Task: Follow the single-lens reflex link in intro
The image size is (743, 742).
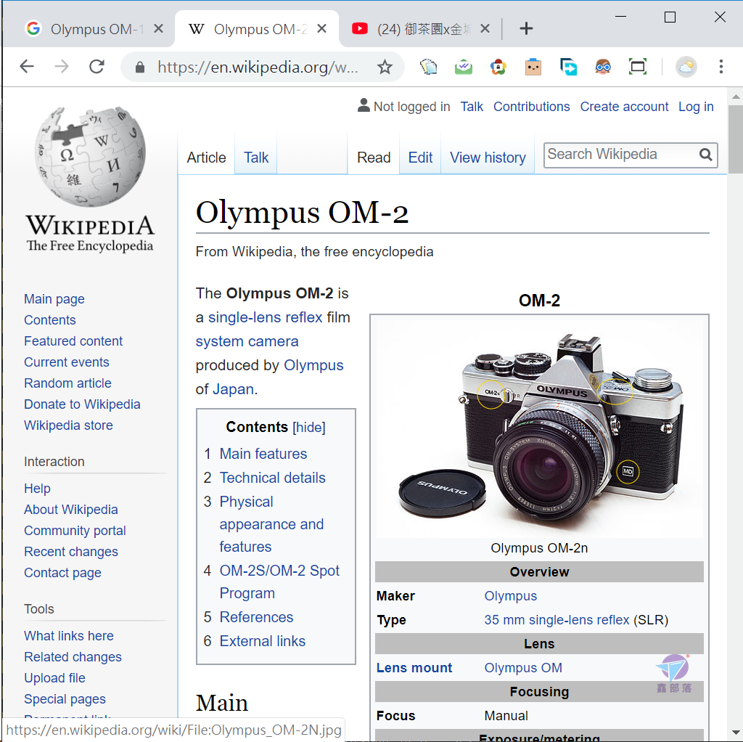Action: tap(266, 317)
